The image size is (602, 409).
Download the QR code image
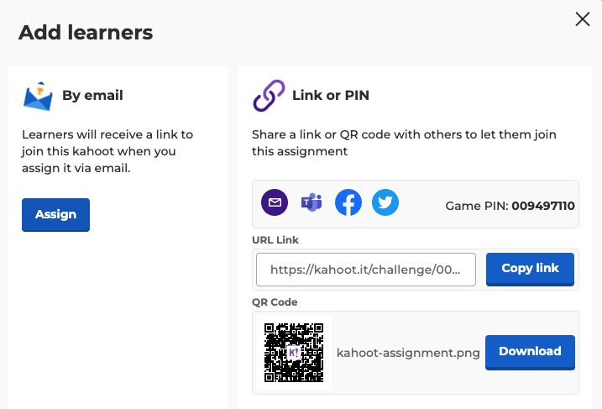pos(530,352)
